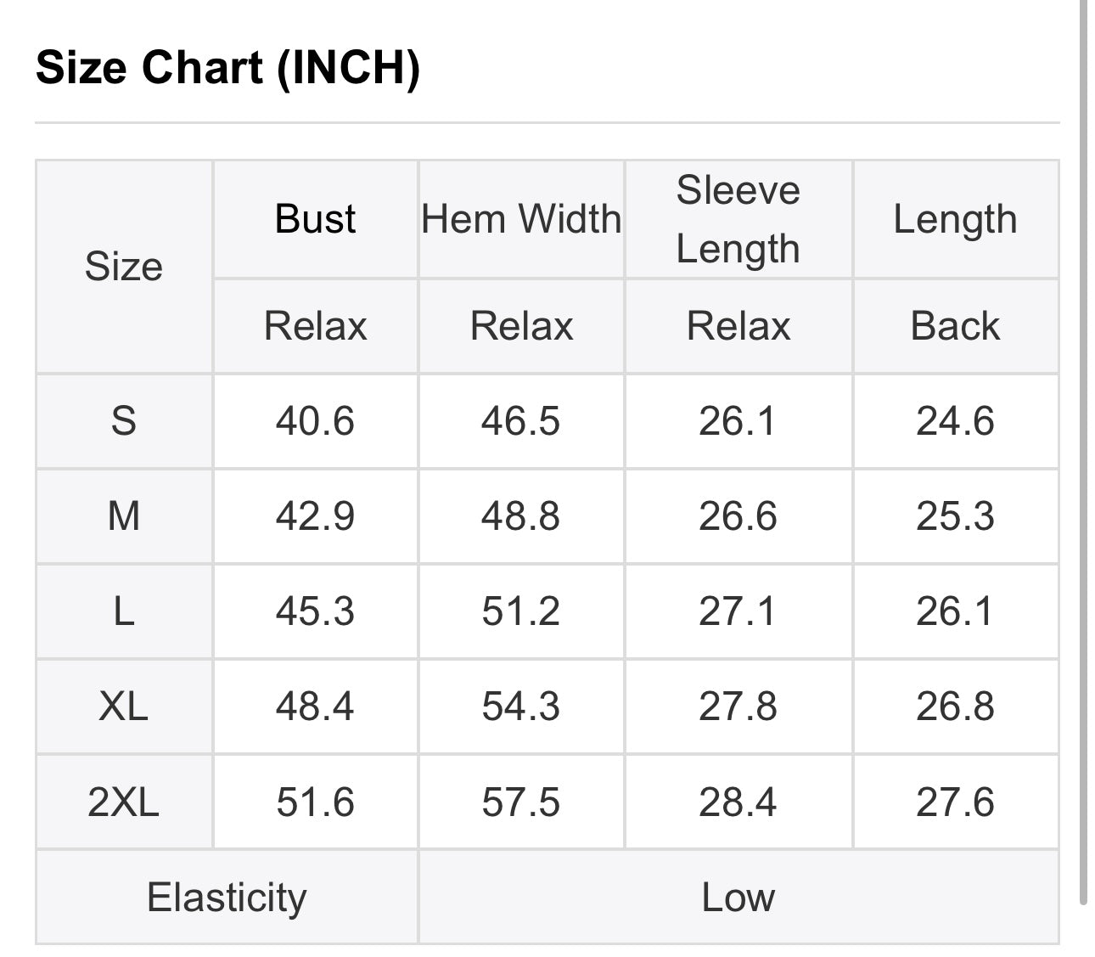Click the Size Chart (INCH) heading
This screenshot has width=1095, height=957.
click(227, 67)
